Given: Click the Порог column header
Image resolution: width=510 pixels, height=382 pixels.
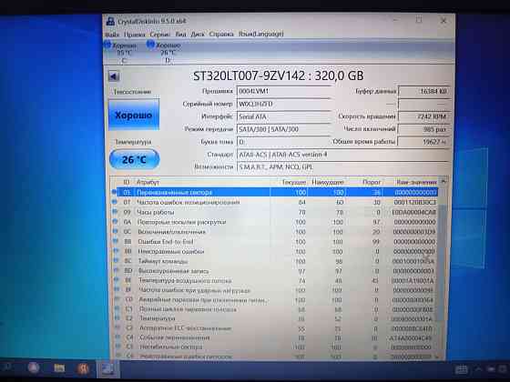Looking at the screenshot, I should tap(372, 182).
